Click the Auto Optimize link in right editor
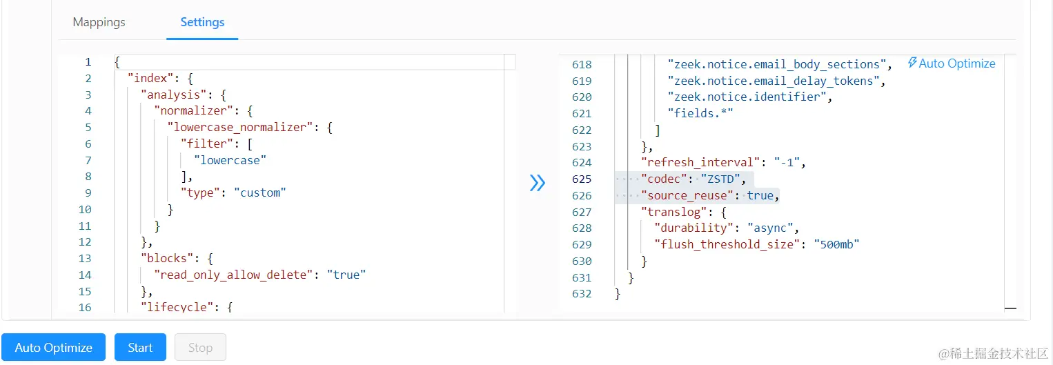Viewport: 1053px width, 365px height. point(951,63)
